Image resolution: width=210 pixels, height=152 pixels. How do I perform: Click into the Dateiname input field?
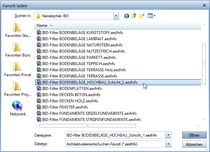pos(115,135)
